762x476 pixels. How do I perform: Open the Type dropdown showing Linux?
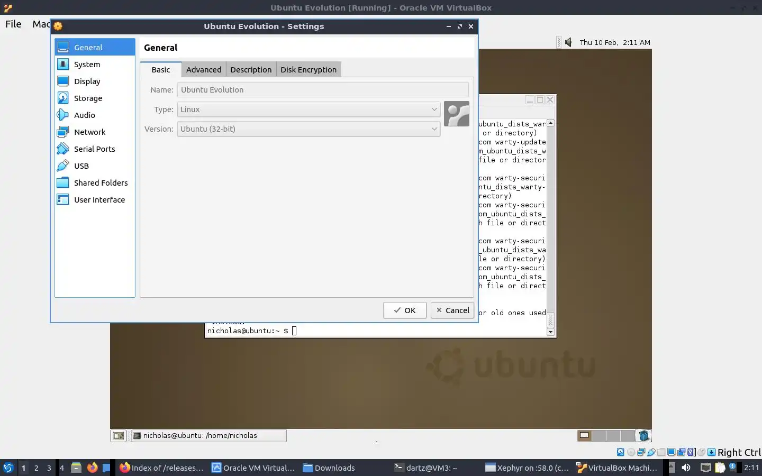pos(309,109)
